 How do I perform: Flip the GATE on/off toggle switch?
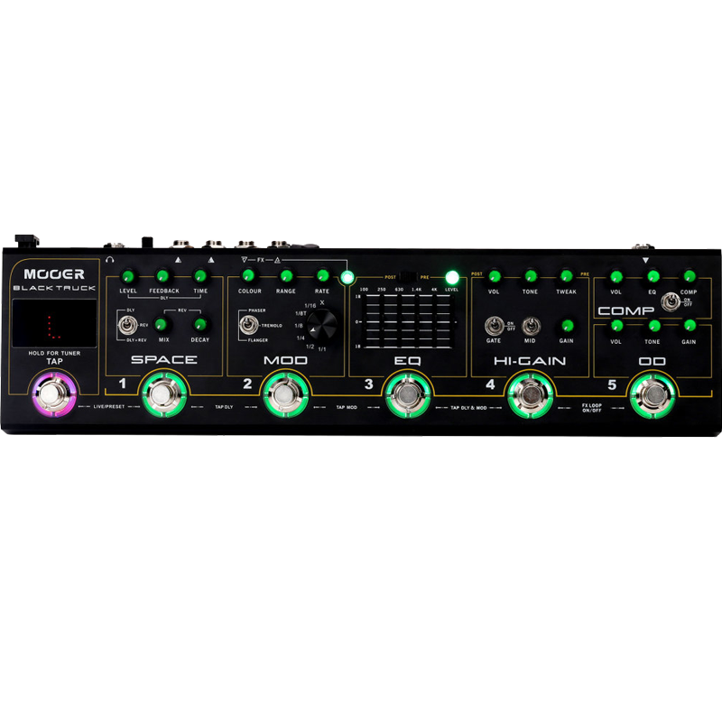pyautogui.click(x=494, y=326)
